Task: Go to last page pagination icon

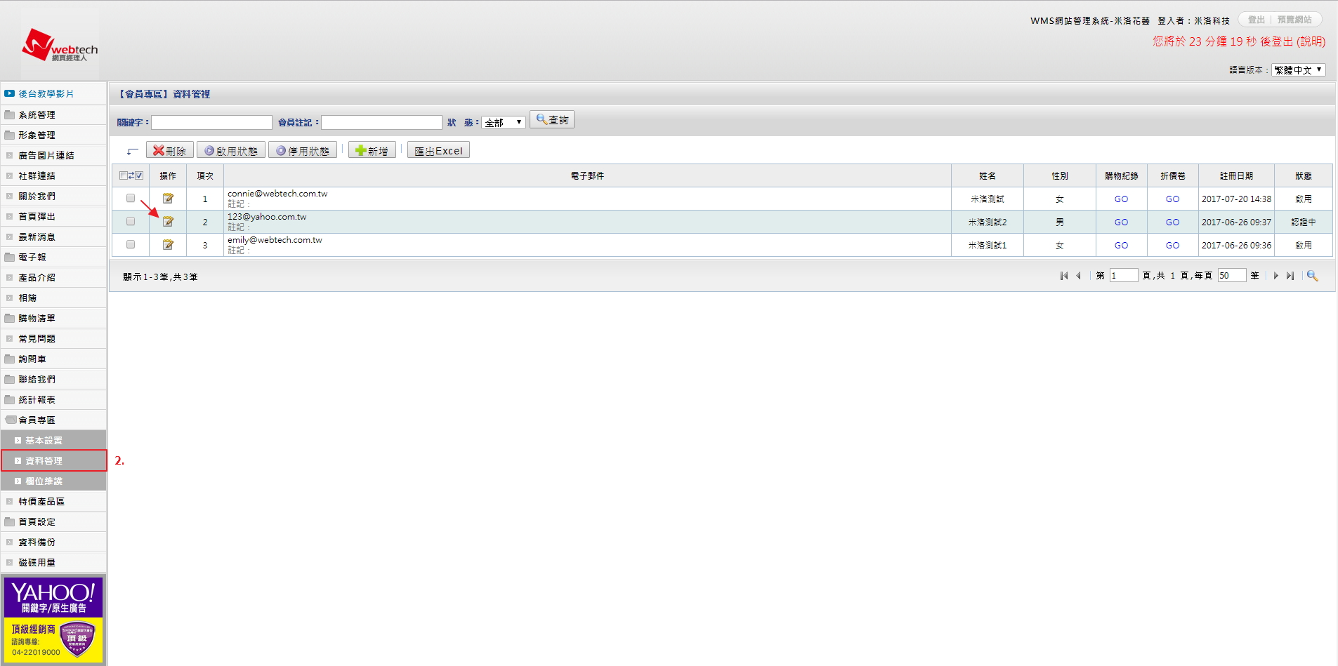Action: pos(1290,276)
